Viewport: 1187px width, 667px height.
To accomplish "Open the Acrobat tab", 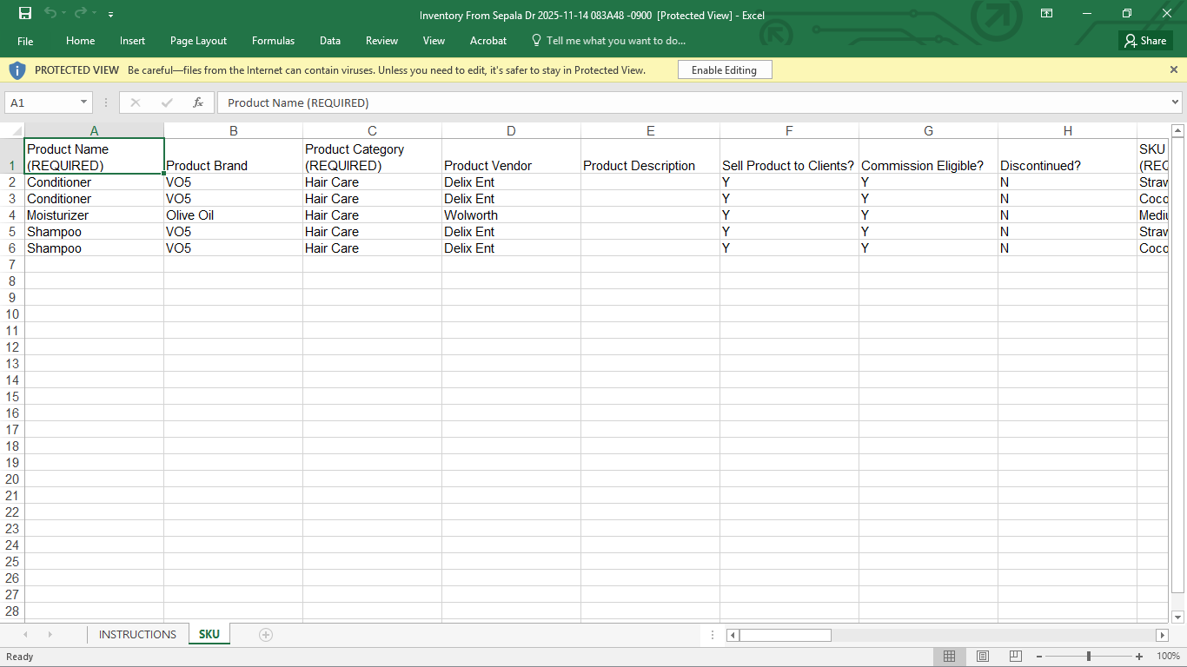I will coord(488,41).
